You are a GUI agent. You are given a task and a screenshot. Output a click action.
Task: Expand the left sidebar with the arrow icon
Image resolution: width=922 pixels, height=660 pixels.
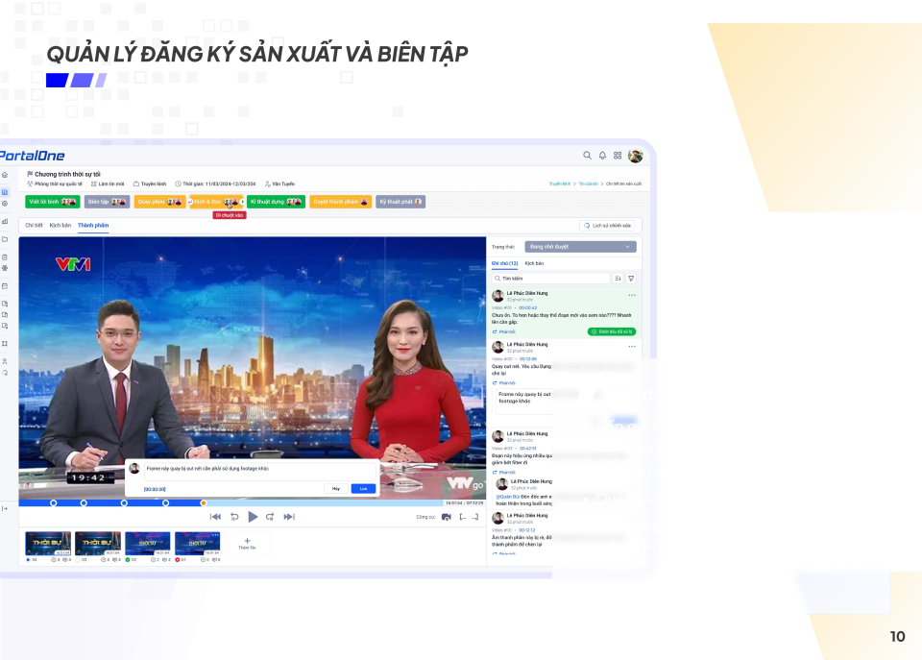[x=5, y=508]
